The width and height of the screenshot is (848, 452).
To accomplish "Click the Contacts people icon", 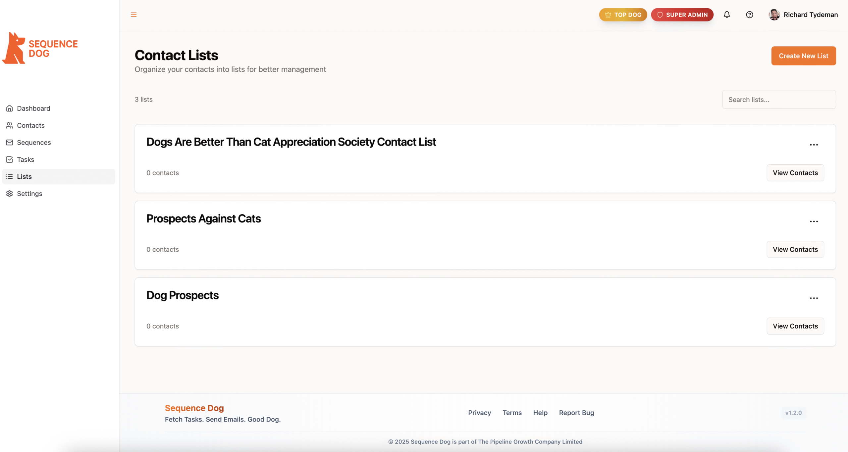I will tap(10, 125).
